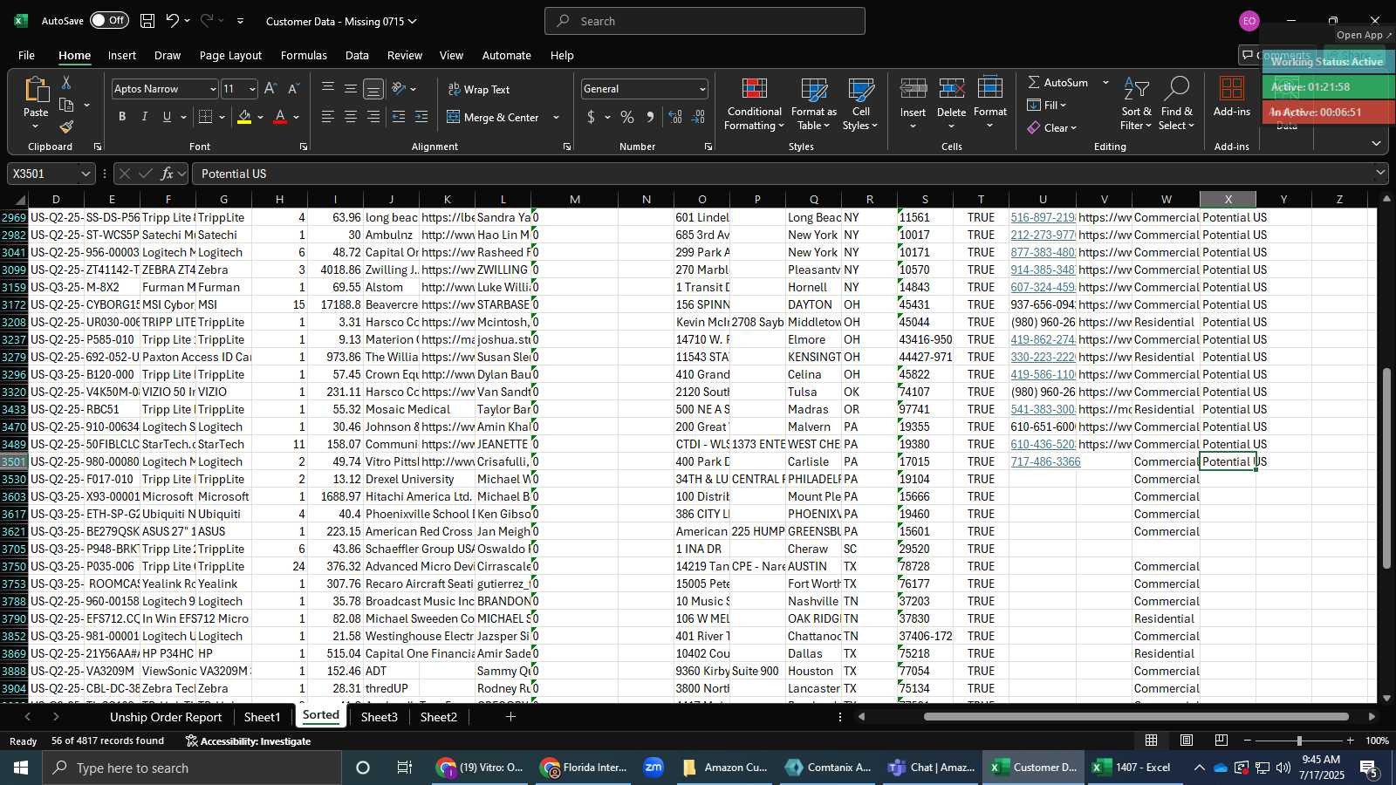Click the horizontal scrollbar thumb

1136,717
